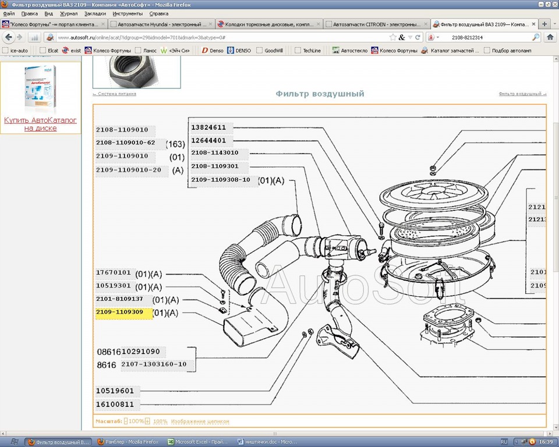The height and width of the screenshot is (447, 559).
Task: Zoom in with the plus scale icon
Action: click(147, 421)
